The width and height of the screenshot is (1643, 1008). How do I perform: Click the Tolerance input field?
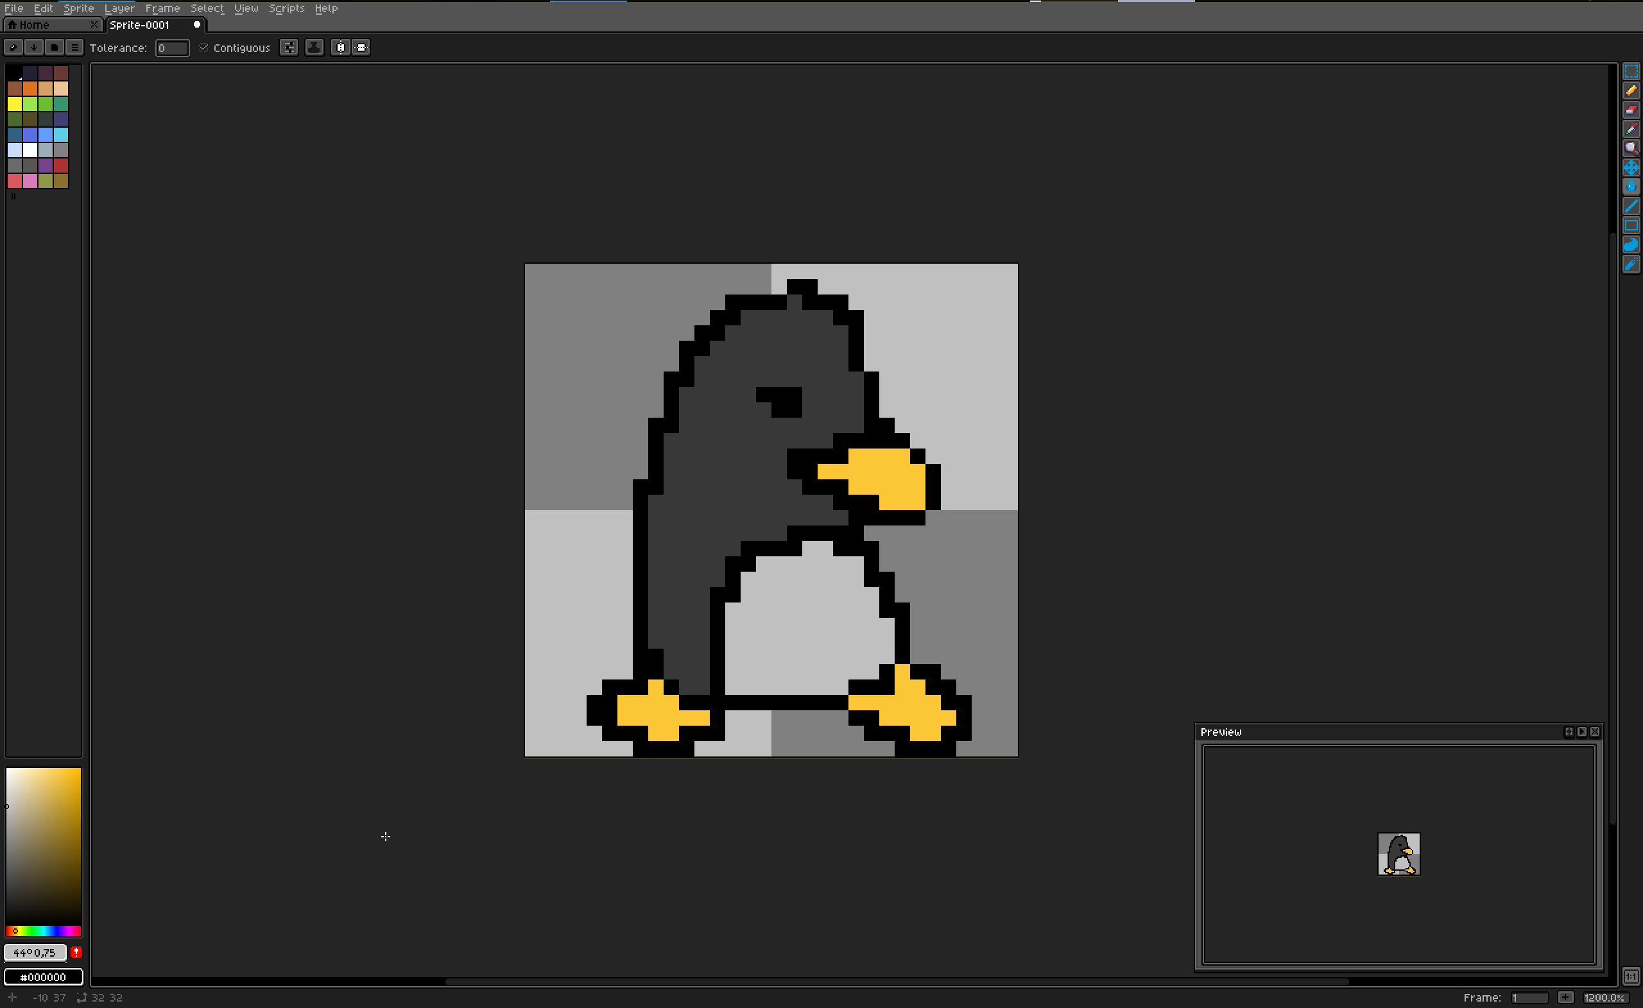(172, 48)
